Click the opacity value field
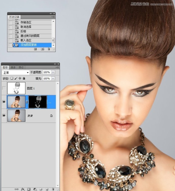175x191 pixels. point(47,72)
